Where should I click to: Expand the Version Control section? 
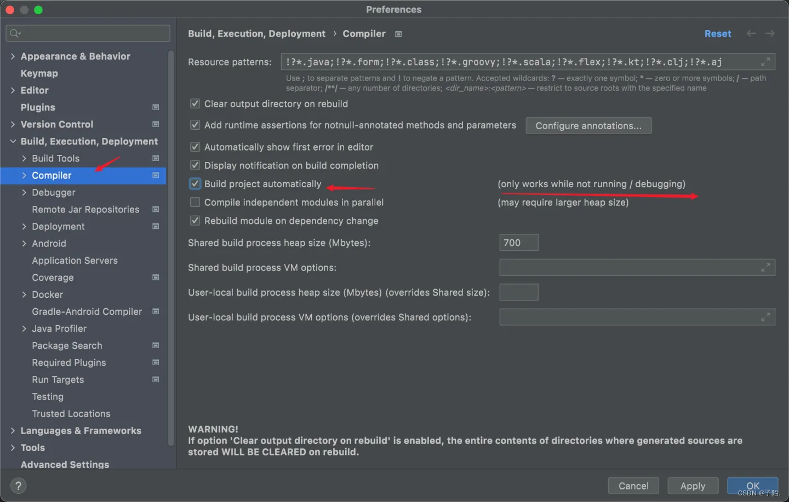13,124
